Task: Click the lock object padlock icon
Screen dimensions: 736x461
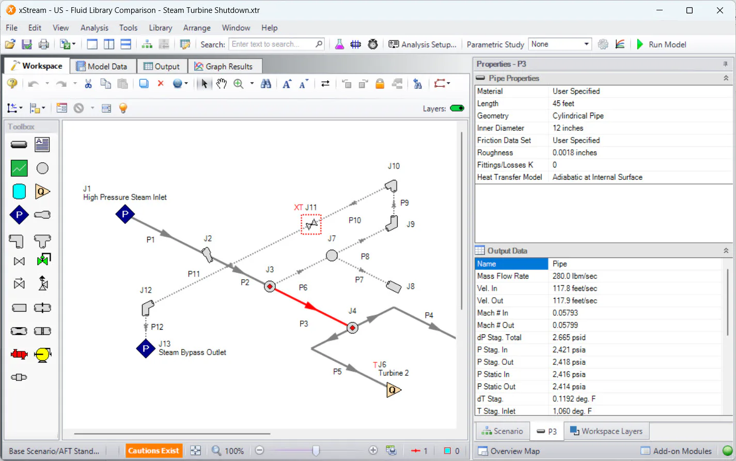Action: click(380, 84)
